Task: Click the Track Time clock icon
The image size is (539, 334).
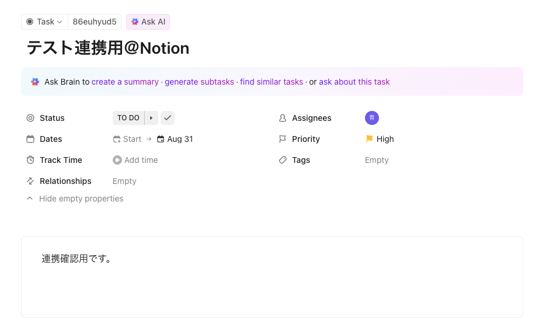Action: tap(30, 160)
